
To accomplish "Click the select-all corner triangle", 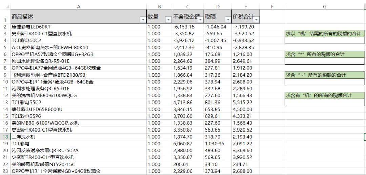I will coord(8,7).
